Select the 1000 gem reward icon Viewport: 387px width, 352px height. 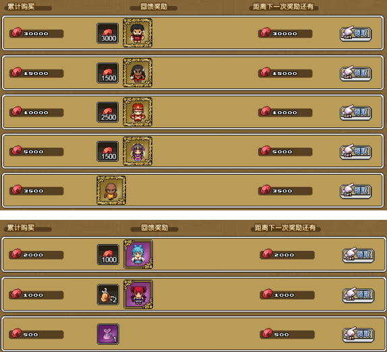pos(108,254)
